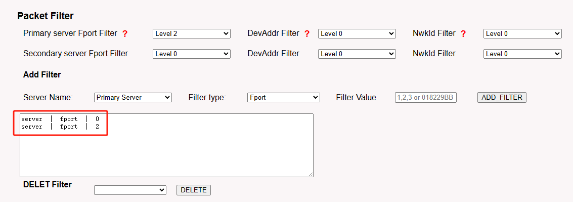Click the red question mark beside top DevAddr Filter
The image size is (573, 202).
pyautogui.click(x=307, y=33)
